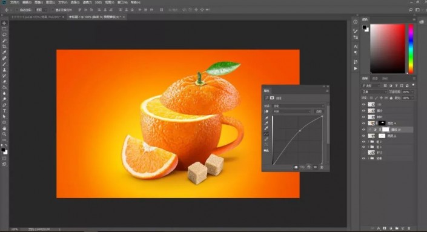This screenshot has height=232, width=427.
Task: Select the Eyedropper tool in the toolbox
Action: [4, 52]
